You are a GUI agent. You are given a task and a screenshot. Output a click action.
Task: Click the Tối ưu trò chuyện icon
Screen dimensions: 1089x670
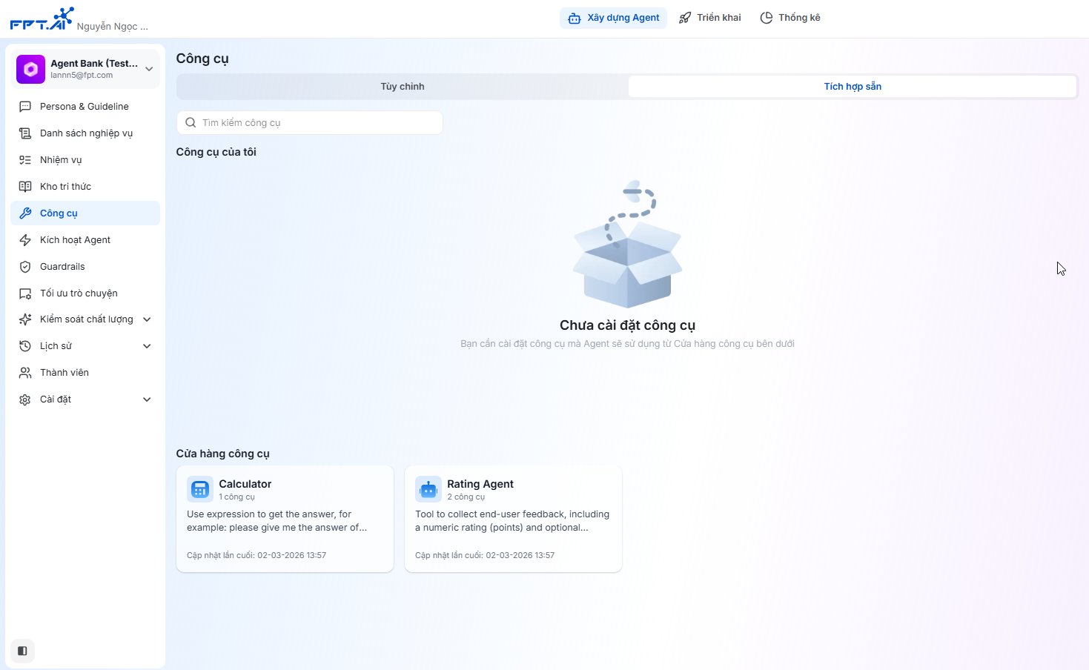click(25, 293)
